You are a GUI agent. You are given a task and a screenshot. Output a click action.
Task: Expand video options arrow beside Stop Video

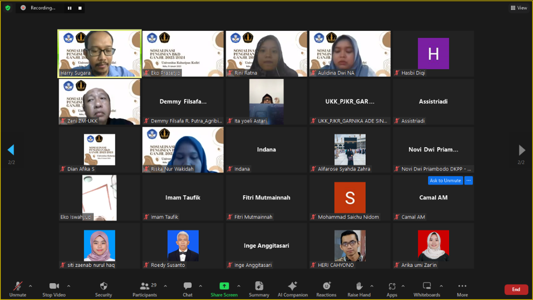pos(69,286)
